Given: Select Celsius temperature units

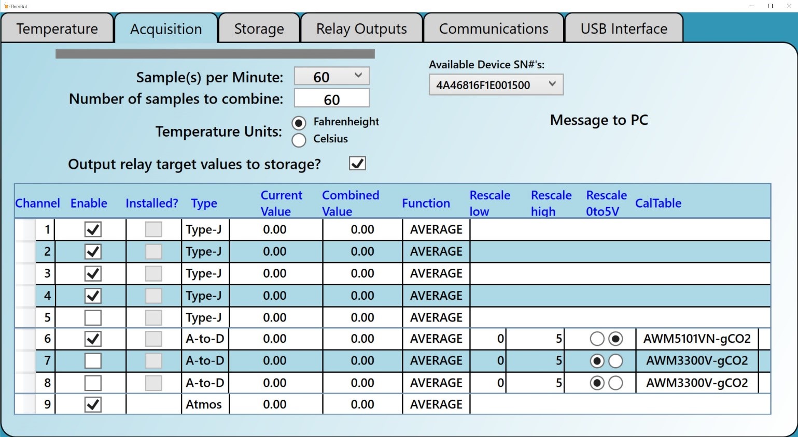Looking at the screenshot, I should pyautogui.click(x=299, y=140).
